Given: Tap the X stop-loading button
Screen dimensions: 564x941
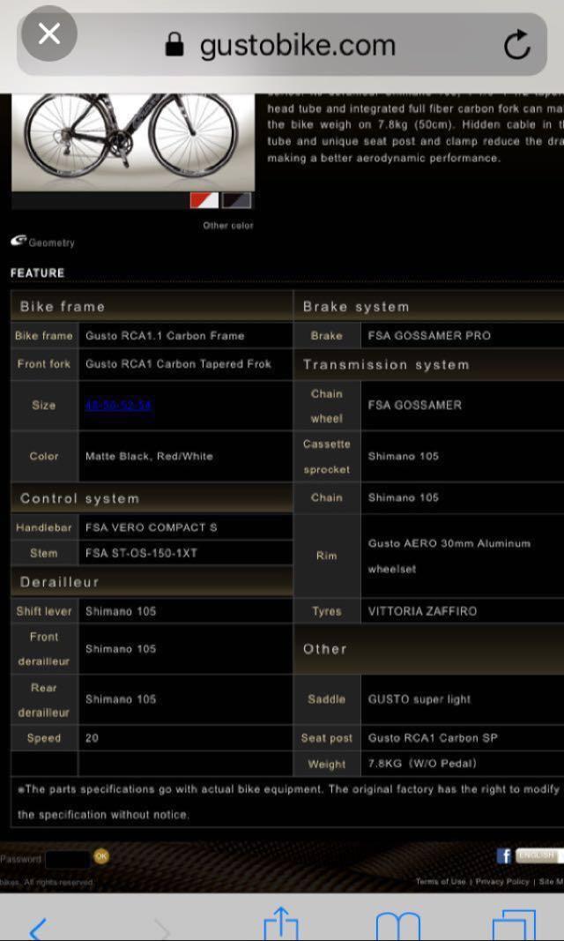Looking at the screenshot, I should click(x=48, y=34).
